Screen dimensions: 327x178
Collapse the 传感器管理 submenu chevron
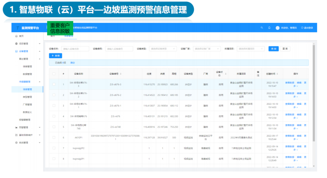(40, 82)
